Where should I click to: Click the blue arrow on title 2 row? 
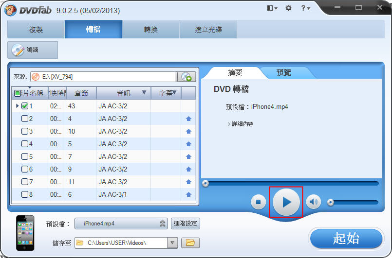point(188,119)
